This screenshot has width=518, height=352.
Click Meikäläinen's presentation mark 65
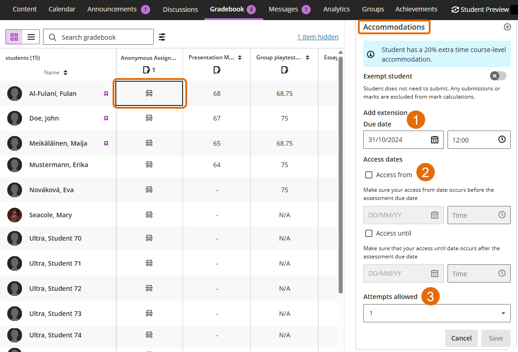click(217, 143)
